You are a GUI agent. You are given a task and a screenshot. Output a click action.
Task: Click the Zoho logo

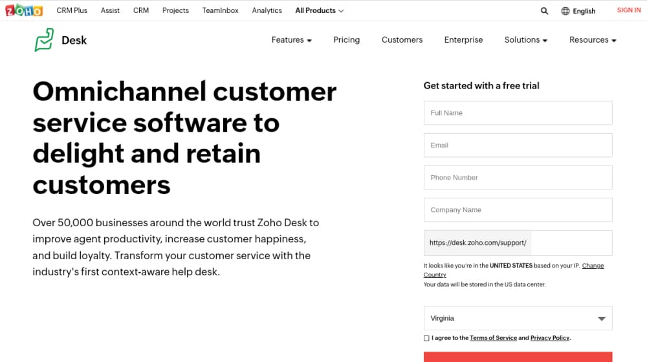[x=23, y=10]
